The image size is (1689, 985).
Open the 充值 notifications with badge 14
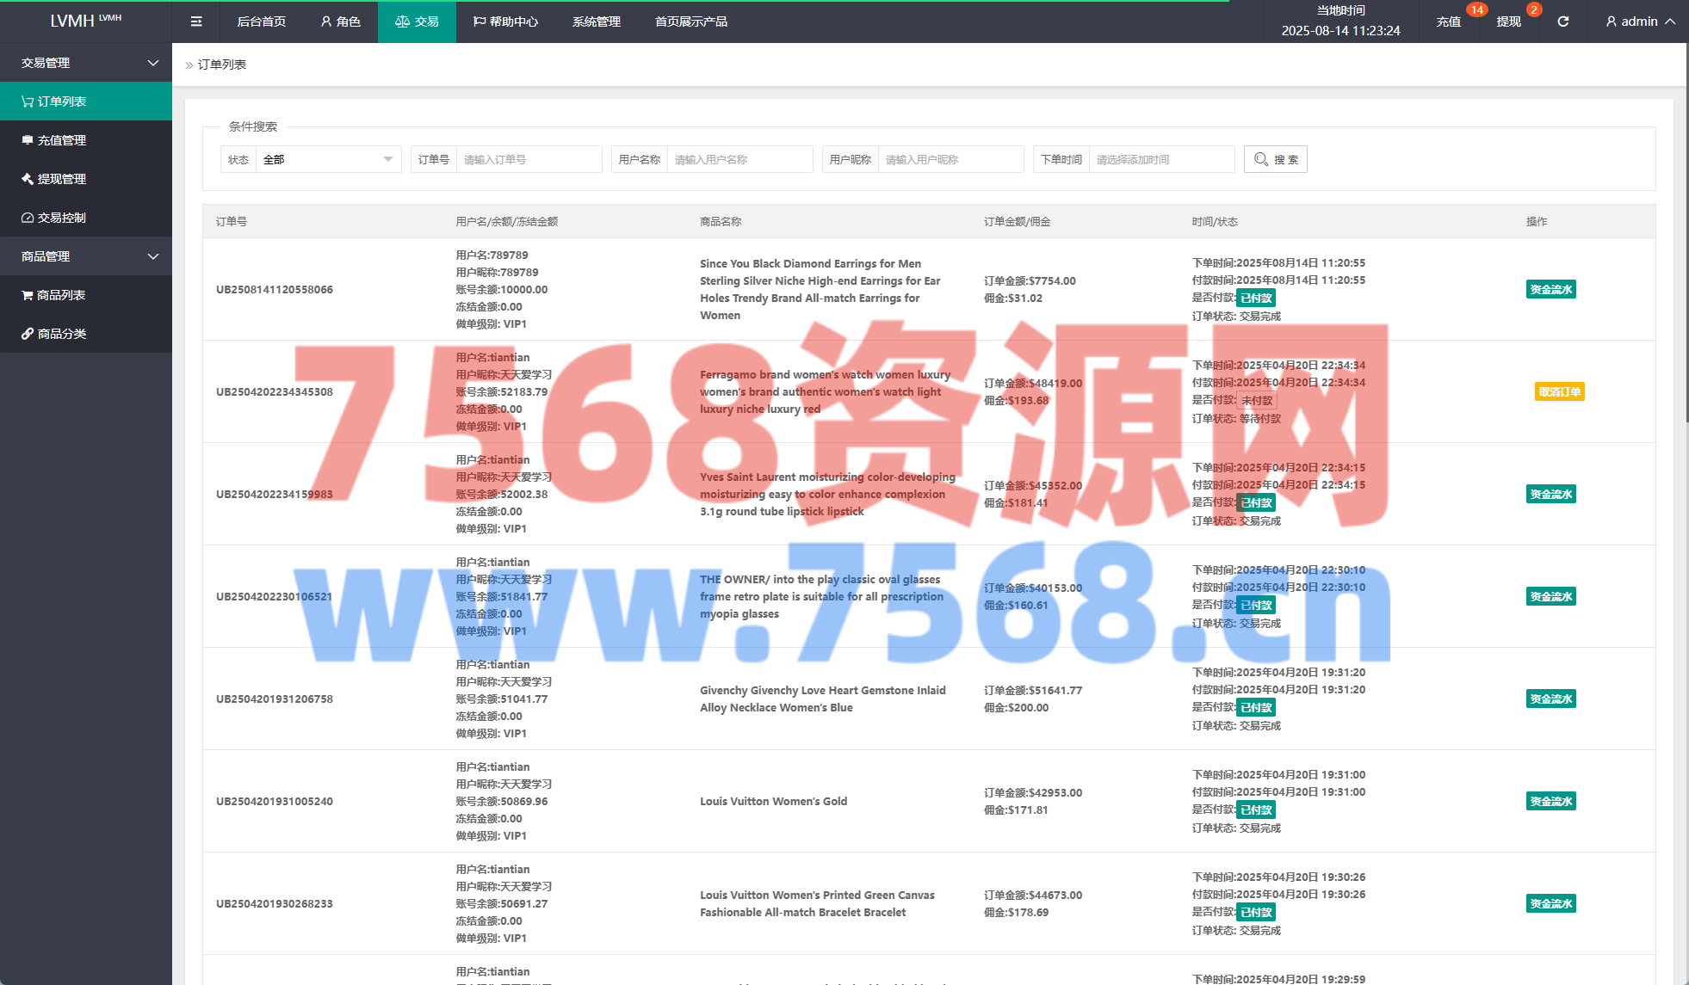coord(1449,22)
